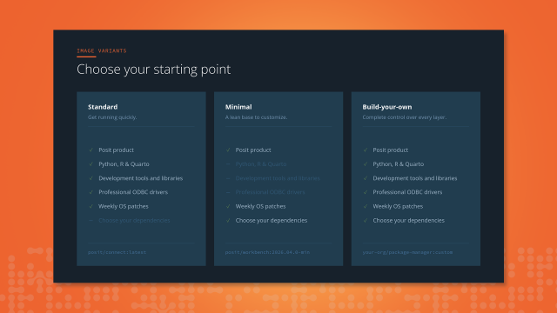The image size is (557, 313).
Task: Click 'Choose your dependencies' text in Build-your-own card
Action: [x=408, y=220]
